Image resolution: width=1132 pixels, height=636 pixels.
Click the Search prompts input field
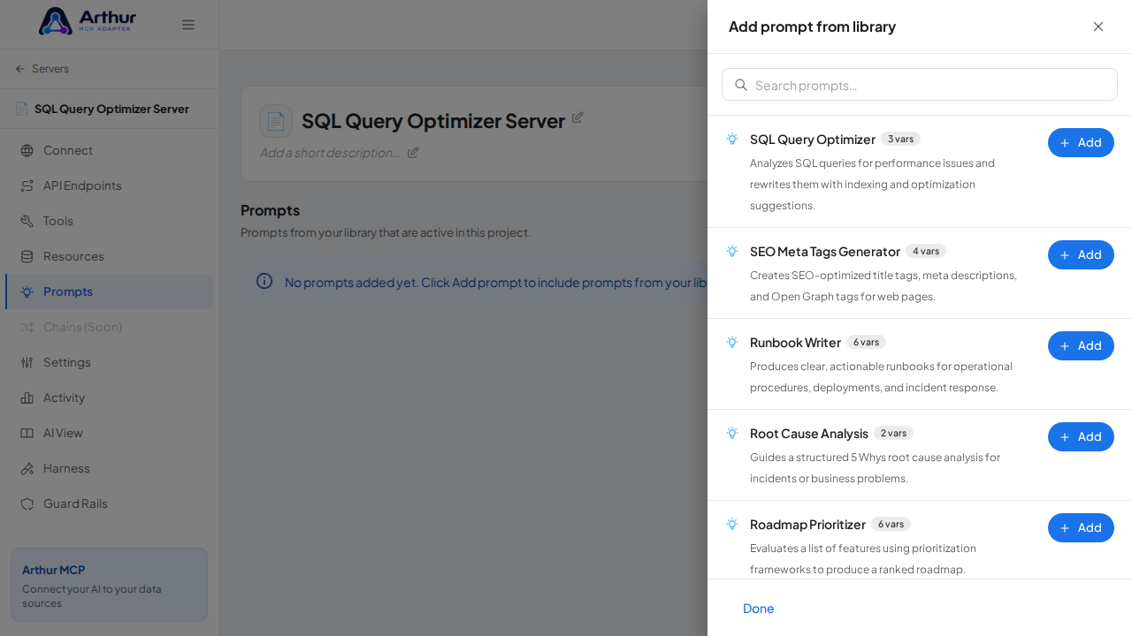[920, 85]
